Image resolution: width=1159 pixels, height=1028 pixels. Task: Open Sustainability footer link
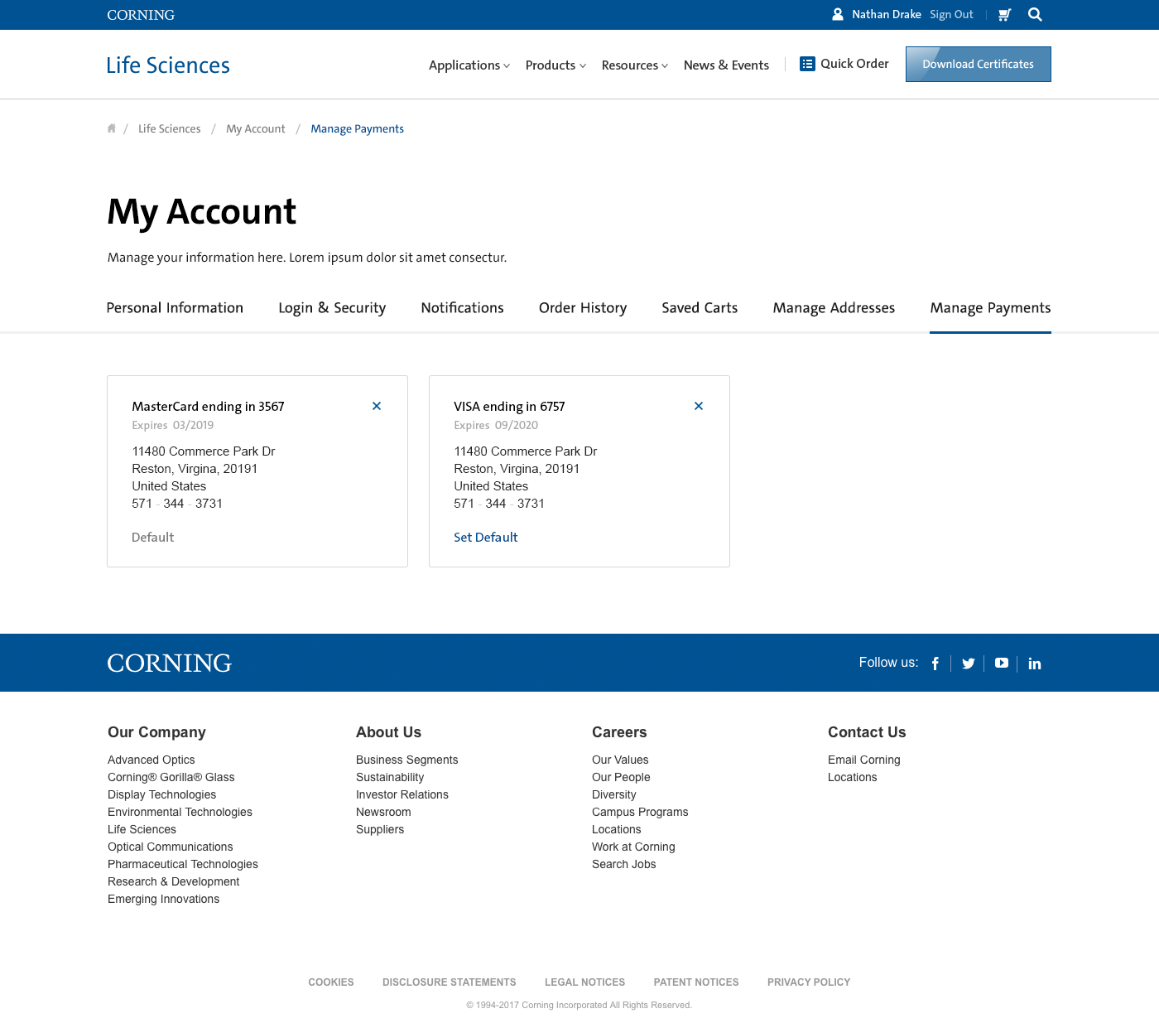(390, 777)
